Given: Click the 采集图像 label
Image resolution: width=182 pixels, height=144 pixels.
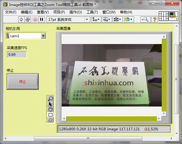Looking at the screenshot, I should (63, 29).
